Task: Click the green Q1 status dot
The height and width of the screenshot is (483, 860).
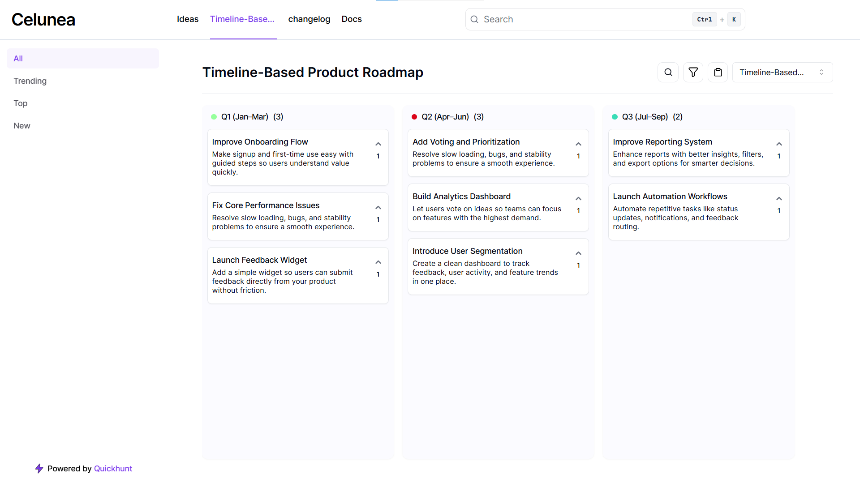Action: (214, 117)
